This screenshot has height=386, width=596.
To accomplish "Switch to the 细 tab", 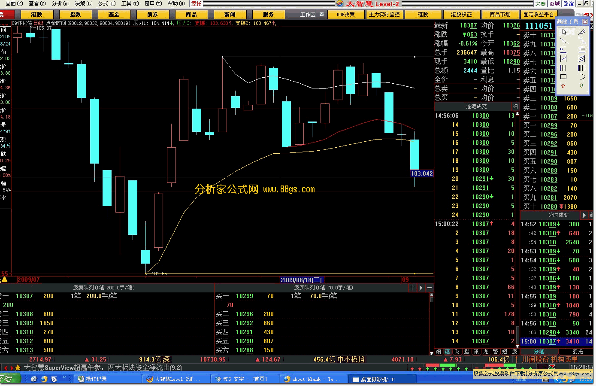I will (438, 351).
